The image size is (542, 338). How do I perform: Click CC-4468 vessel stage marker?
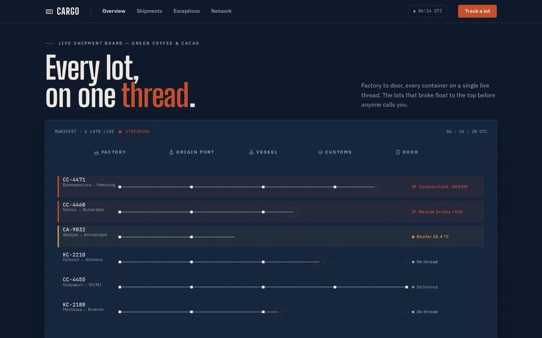(263, 212)
